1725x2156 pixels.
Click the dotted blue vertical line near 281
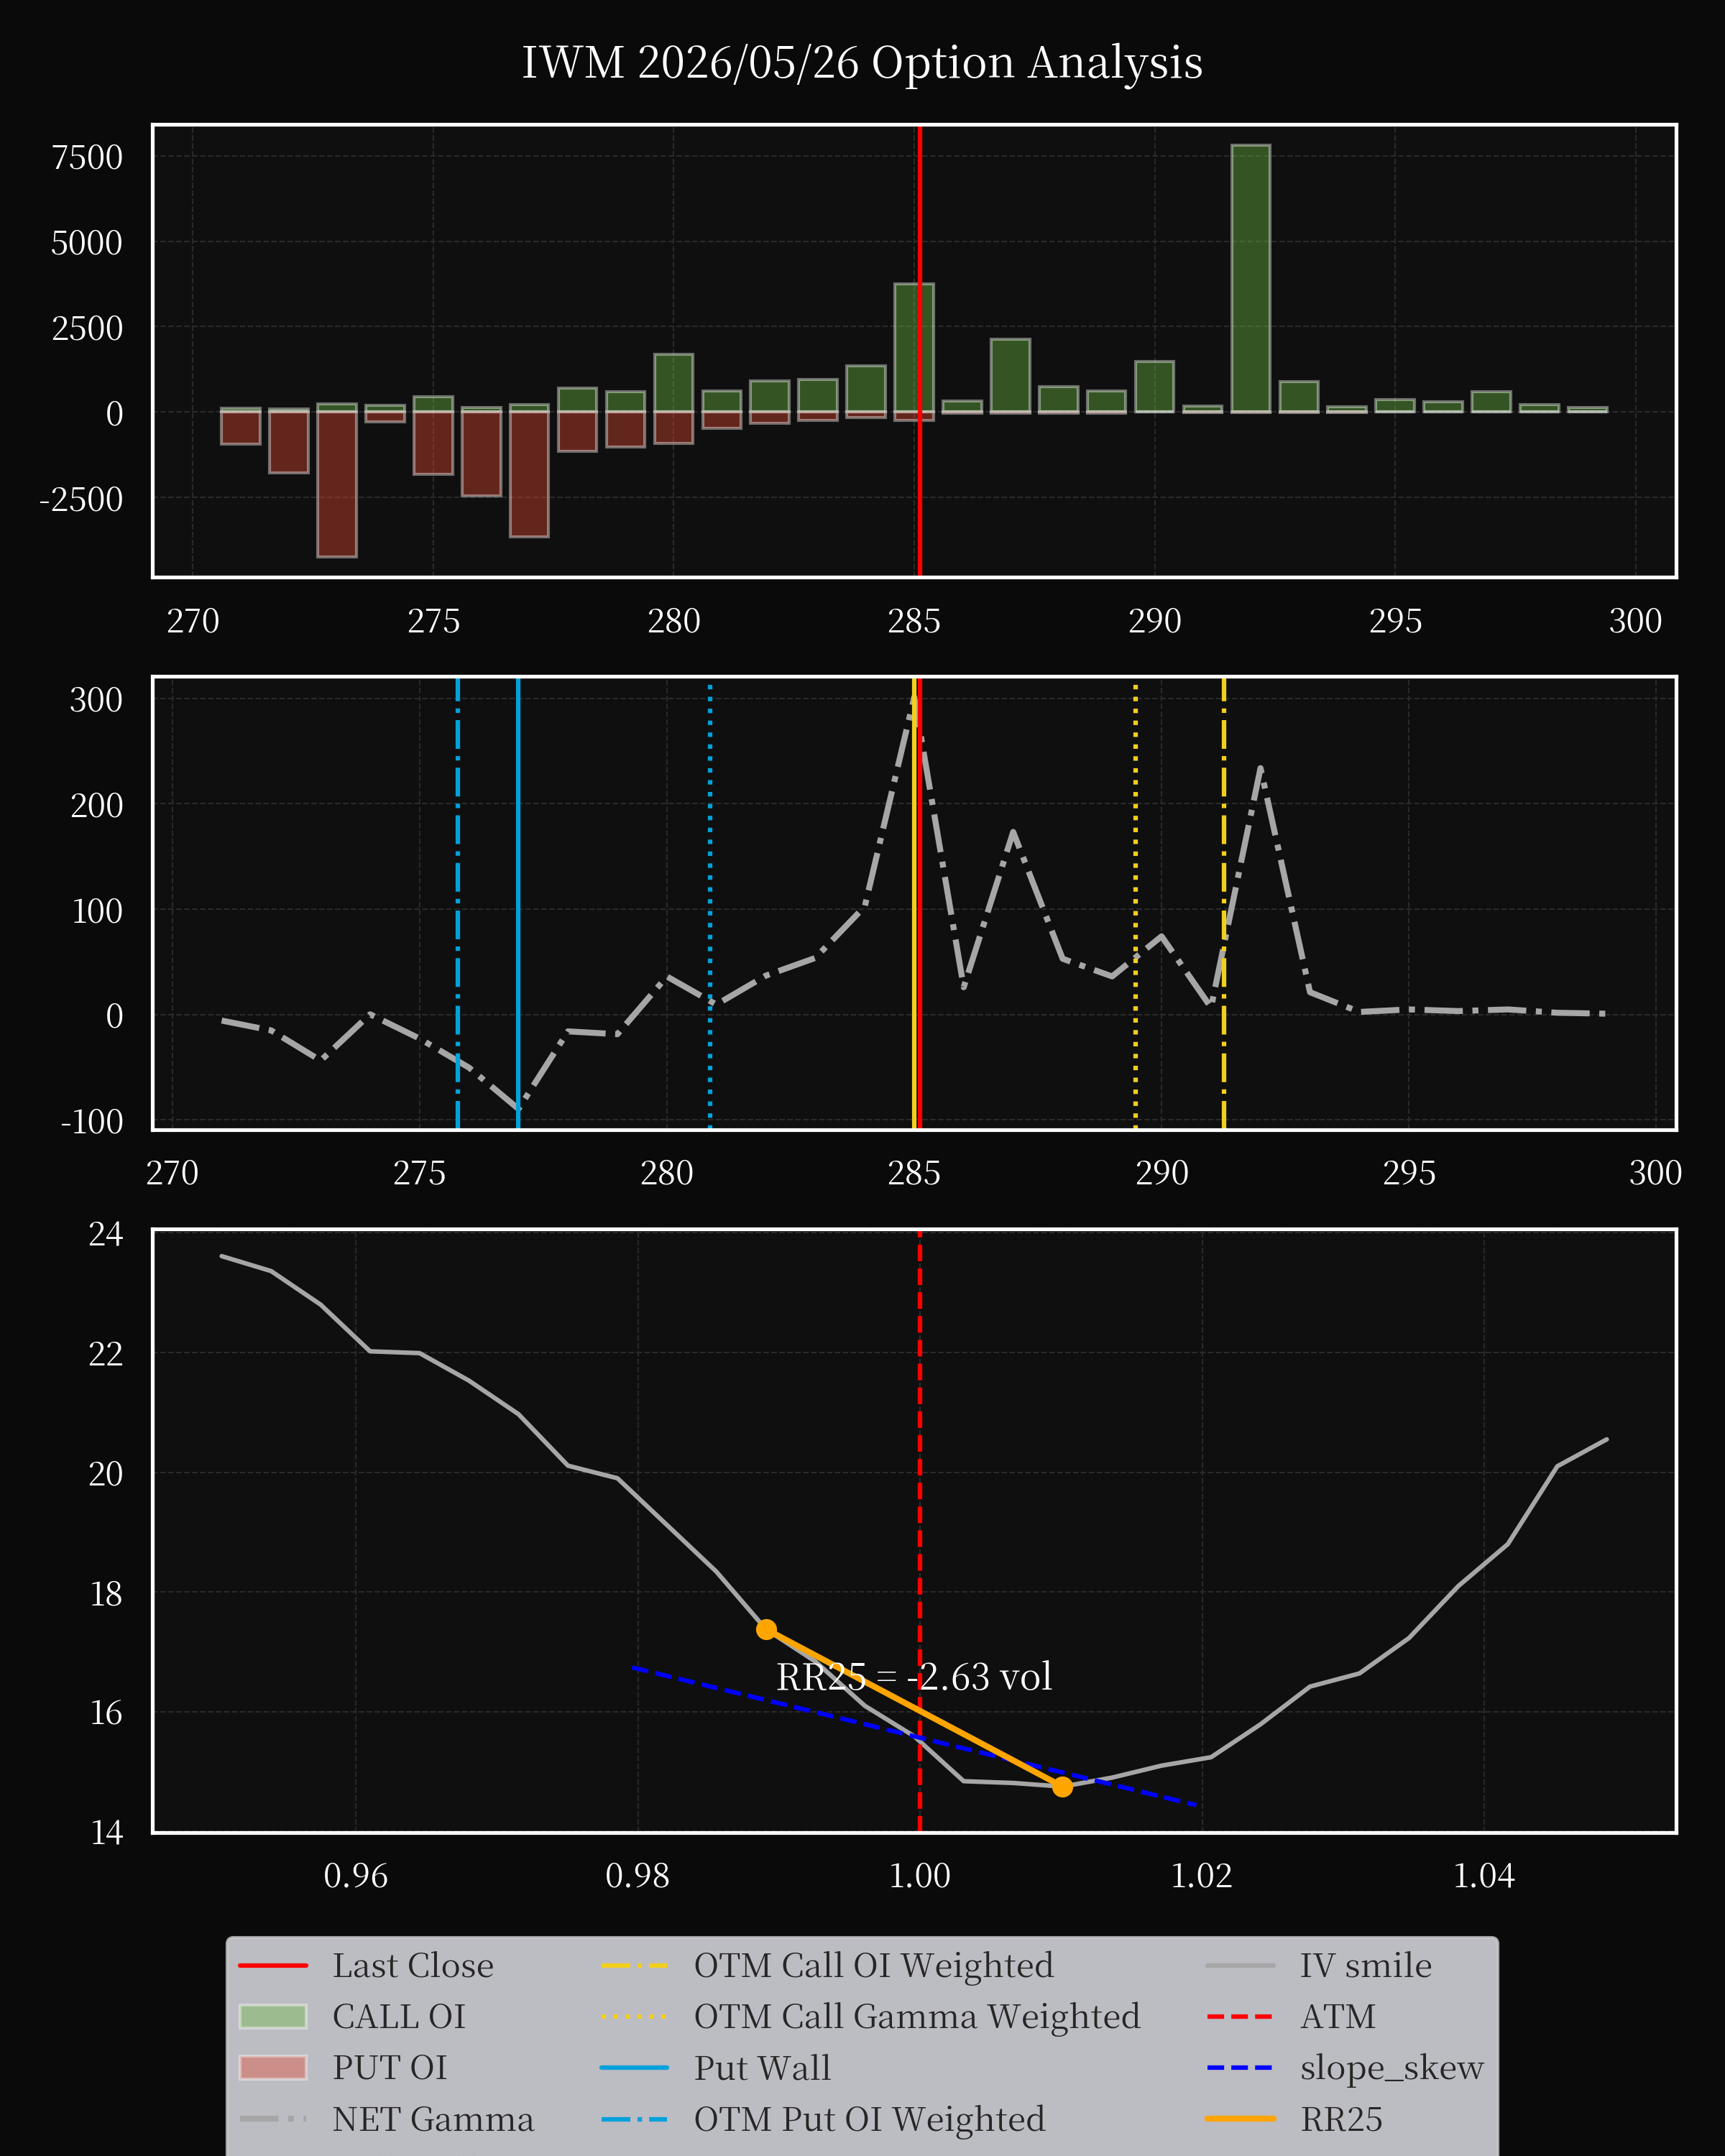pyautogui.click(x=710, y=903)
